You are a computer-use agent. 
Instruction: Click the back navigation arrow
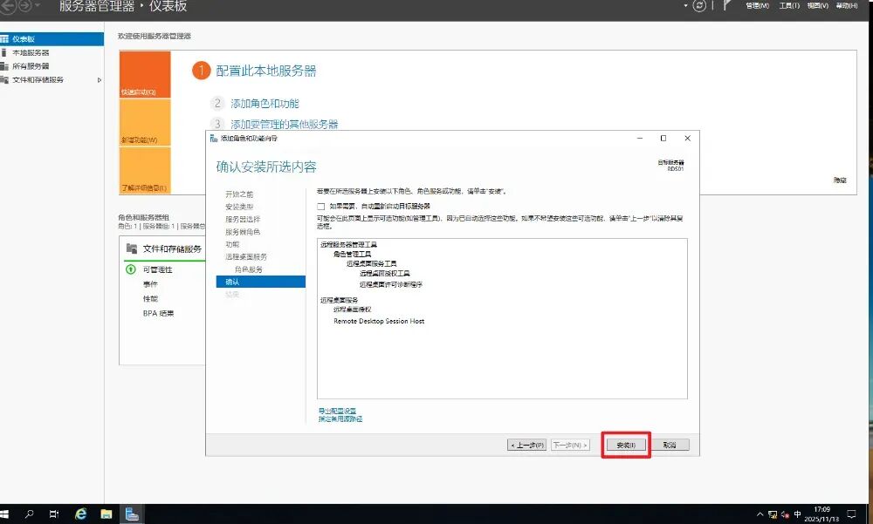tap(8, 6)
